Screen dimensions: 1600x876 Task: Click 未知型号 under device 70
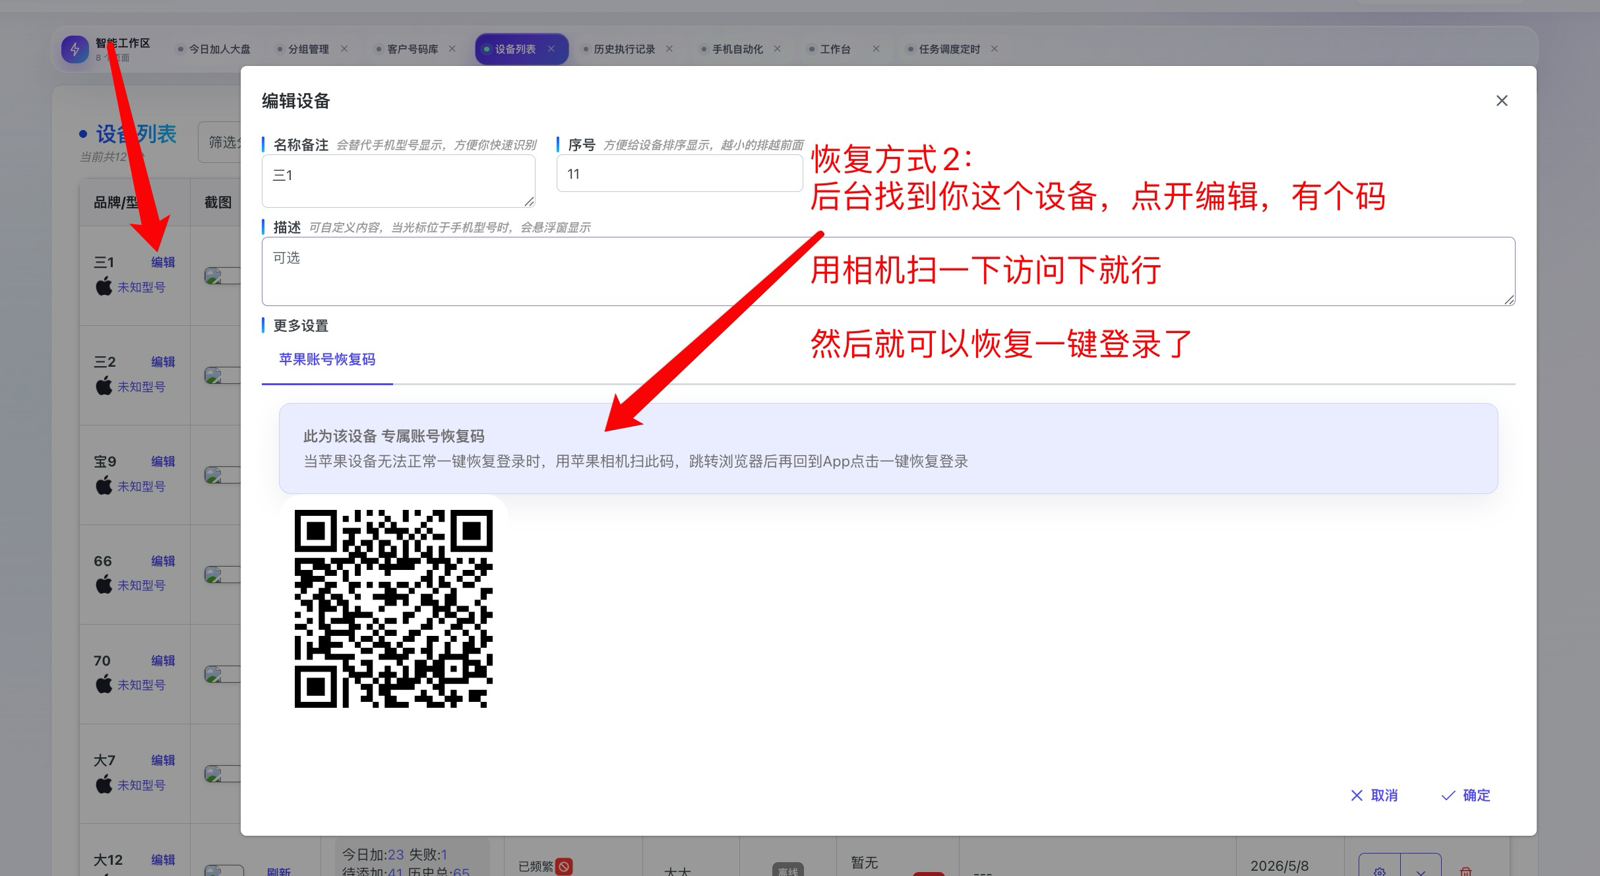[141, 685]
